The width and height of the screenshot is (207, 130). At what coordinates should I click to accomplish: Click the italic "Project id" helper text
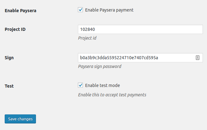(x=87, y=38)
